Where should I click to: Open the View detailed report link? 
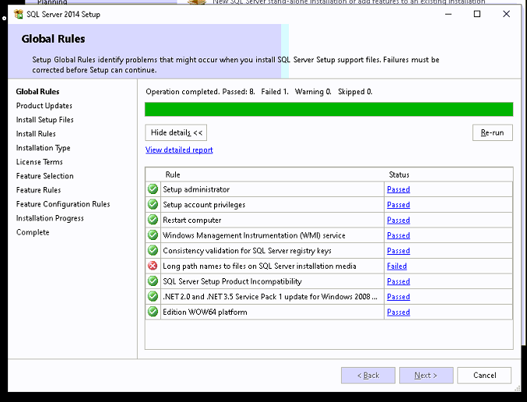pyautogui.click(x=179, y=150)
